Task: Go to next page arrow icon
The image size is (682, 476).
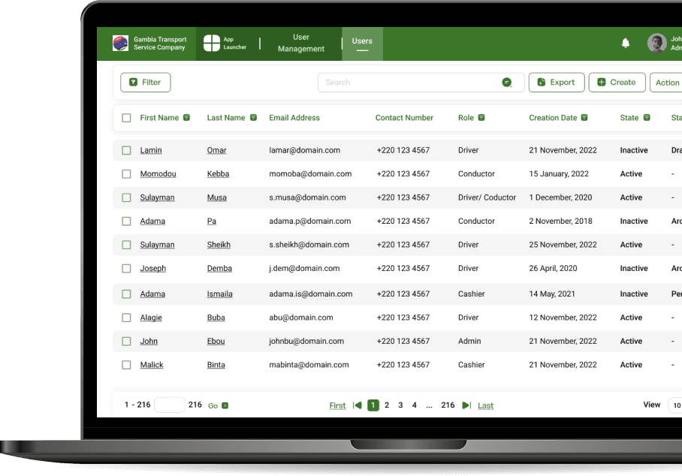Action: (x=466, y=405)
